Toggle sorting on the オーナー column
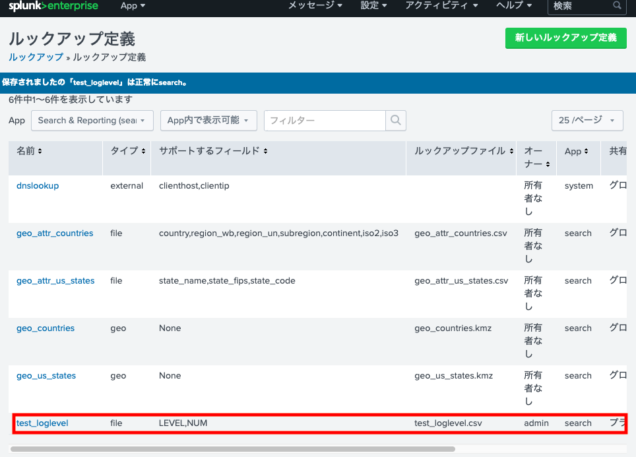This screenshot has width=636, height=457. (536, 156)
